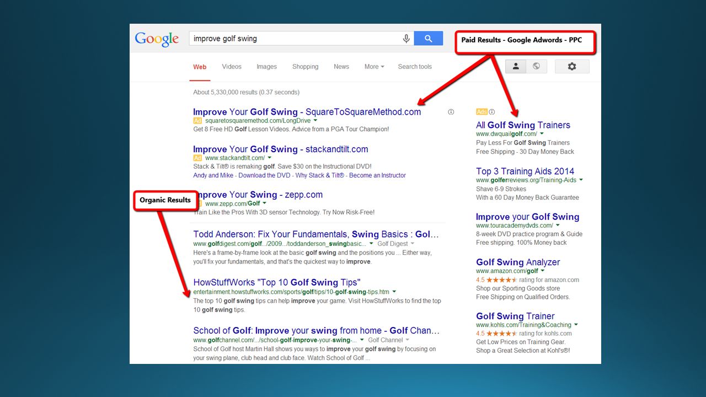Click the personal results person icon
The image size is (706, 397).
516,66
